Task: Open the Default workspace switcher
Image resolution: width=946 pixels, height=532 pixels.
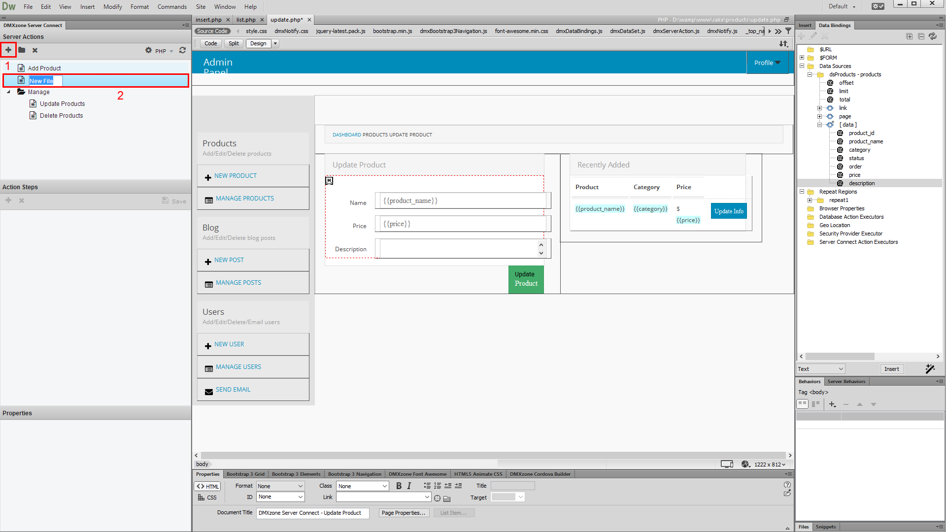Action: (x=842, y=6)
